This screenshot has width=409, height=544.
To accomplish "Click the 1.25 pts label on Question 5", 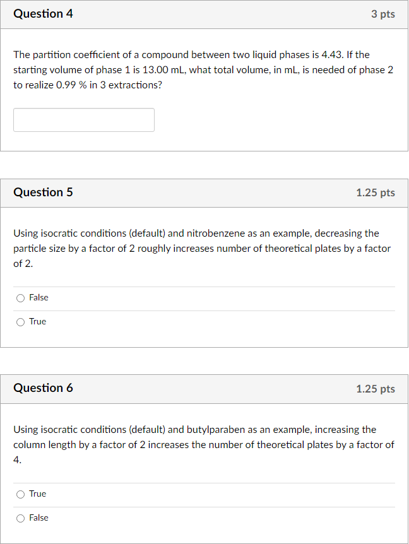I will pos(375,192).
